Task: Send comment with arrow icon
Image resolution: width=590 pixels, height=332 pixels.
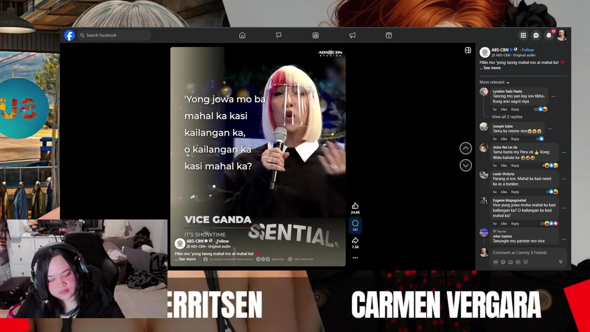Action: [560, 262]
